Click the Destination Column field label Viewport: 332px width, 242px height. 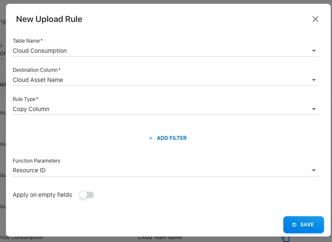click(36, 70)
